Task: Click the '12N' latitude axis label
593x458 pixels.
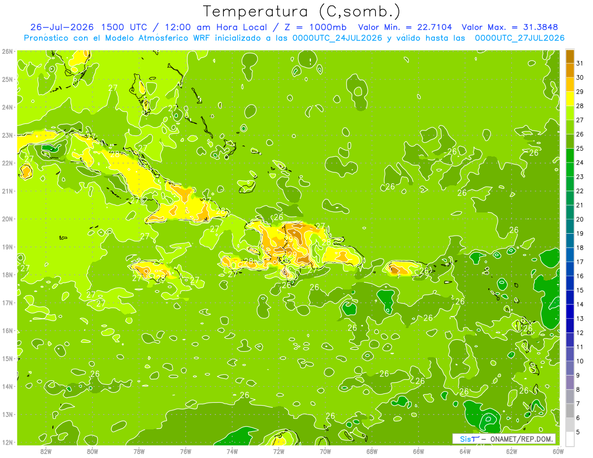Action: click(7, 442)
